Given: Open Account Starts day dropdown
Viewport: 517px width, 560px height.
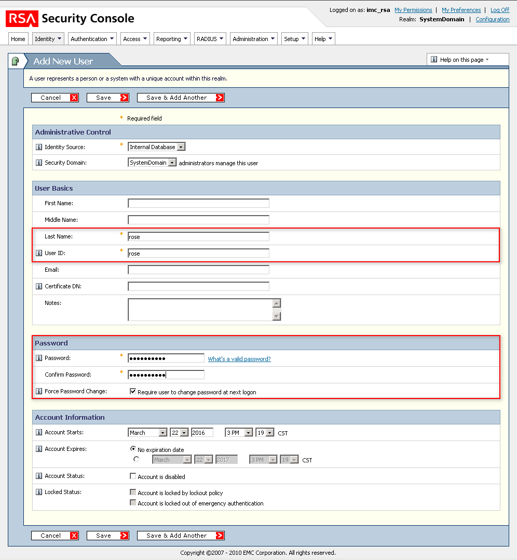Looking at the screenshot, I should coord(179,433).
